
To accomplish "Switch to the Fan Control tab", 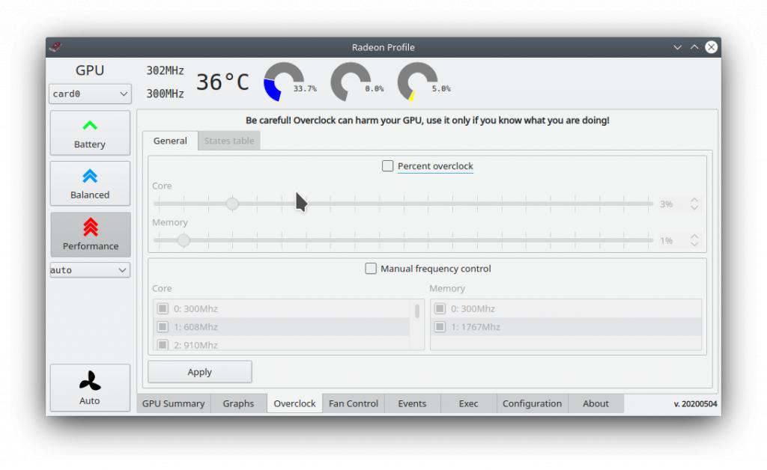I will tap(354, 403).
